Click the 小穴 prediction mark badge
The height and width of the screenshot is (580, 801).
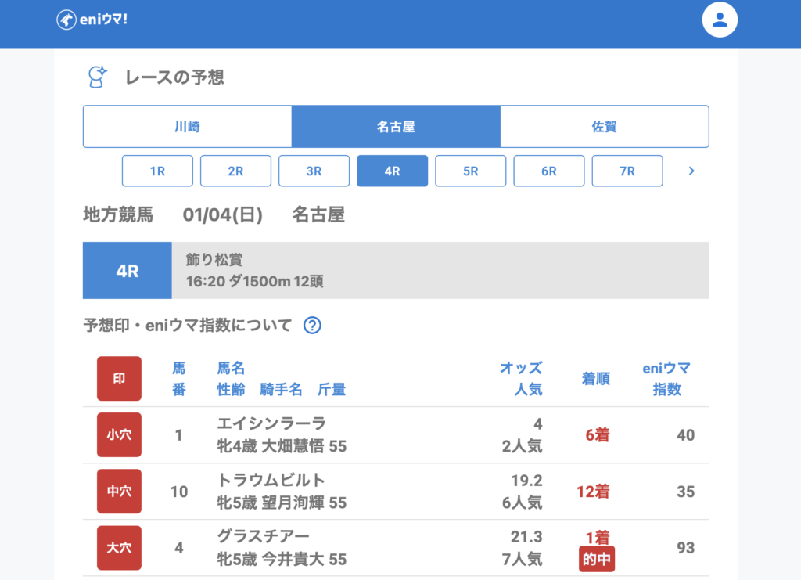tap(119, 434)
